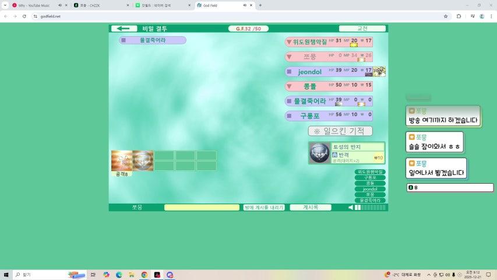The width and height of the screenshot is (497, 280).
Task: Bookmark this page with the star icon
Action: tap(446, 16)
